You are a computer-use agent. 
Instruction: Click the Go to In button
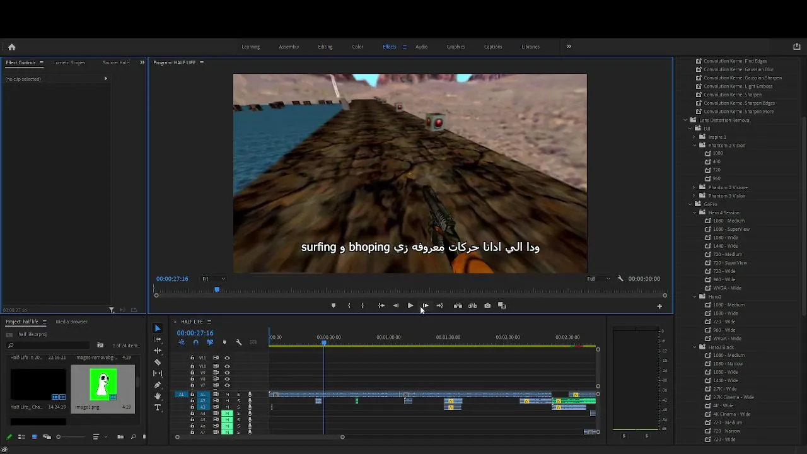[381, 306]
